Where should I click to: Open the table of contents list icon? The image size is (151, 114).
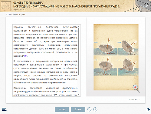(4, 109)
